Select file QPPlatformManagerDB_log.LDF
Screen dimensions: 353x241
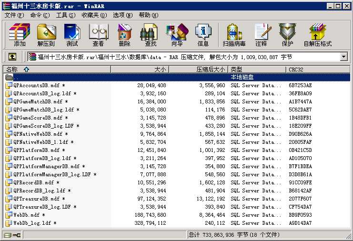pos(55,174)
